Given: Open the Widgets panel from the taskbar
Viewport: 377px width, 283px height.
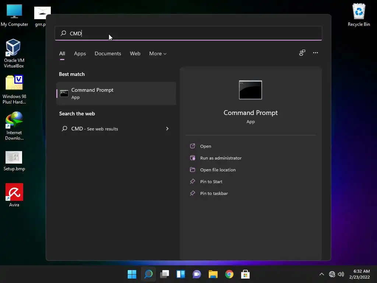Looking at the screenshot, I should coord(181,274).
